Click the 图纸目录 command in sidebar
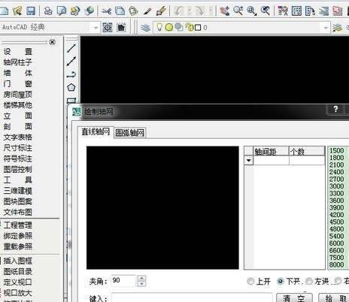 point(17,271)
